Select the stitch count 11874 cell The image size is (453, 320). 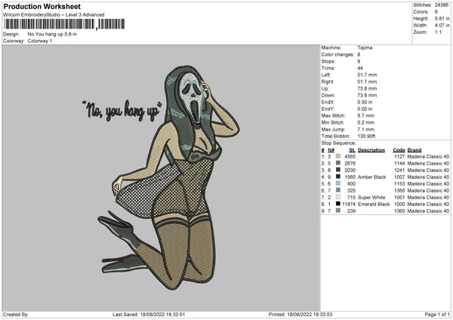[x=349, y=205]
